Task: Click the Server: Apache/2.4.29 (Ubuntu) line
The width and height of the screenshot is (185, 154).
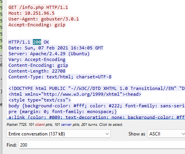Action: (x=49, y=54)
